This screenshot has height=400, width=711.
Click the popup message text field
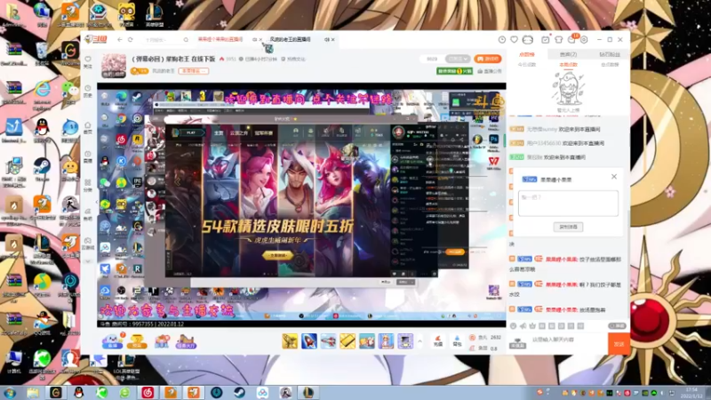click(x=568, y=203)
